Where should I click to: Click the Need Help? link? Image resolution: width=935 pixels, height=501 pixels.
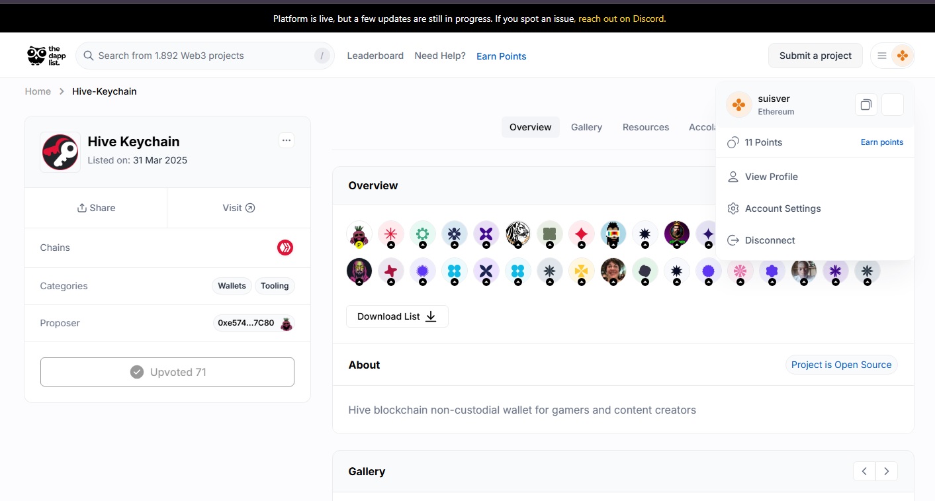click(x=440, y=56)
